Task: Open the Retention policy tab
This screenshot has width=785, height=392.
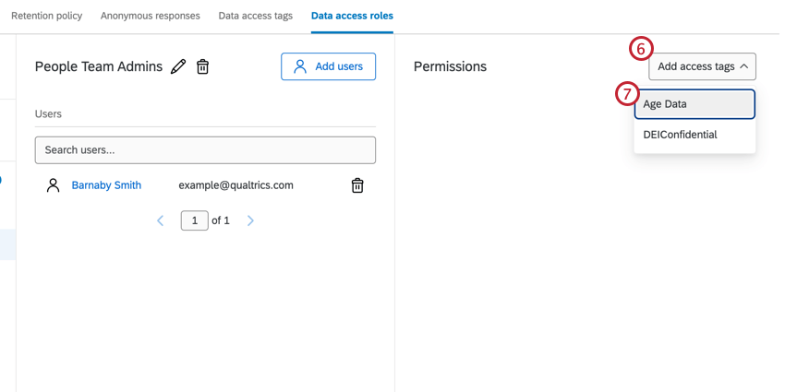Action: coord(46,16)
